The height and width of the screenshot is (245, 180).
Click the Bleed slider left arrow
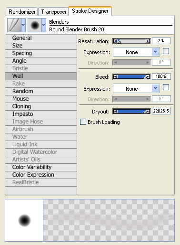(115, 77)
